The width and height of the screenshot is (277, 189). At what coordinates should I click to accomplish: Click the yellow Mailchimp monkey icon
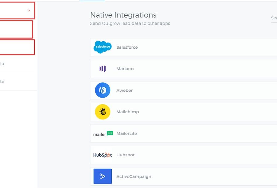(102, 112)
